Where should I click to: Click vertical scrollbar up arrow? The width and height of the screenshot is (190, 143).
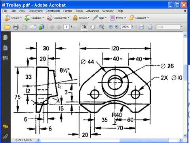click(185, 36)
